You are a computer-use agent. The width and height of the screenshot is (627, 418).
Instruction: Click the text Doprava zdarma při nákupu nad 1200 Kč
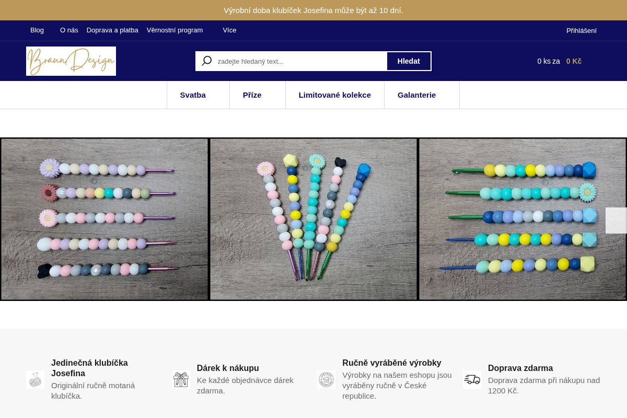point(544,386)
